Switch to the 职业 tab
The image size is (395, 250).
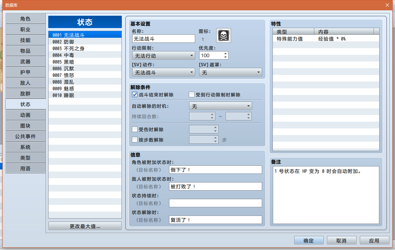pyautogui.click(x=25, y=29)
